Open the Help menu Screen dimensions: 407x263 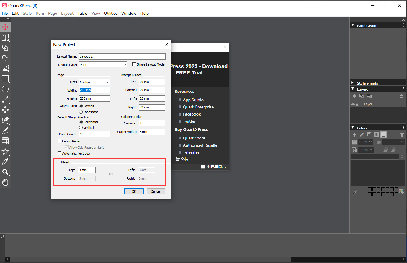(x=145, y=13)
